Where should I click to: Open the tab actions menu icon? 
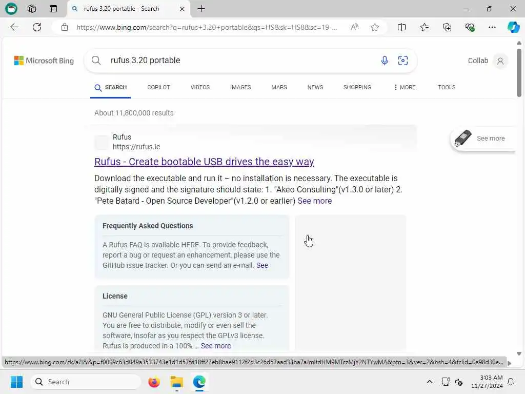click(53, 9)
